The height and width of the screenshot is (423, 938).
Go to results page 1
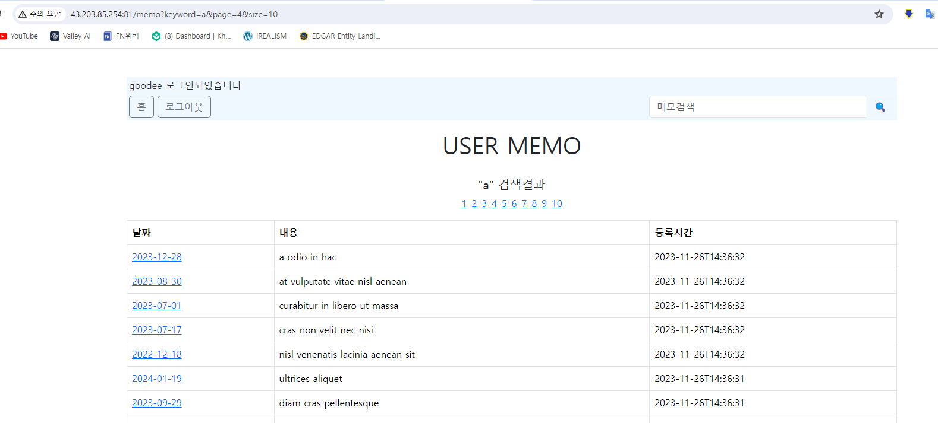tap(464, 203)
